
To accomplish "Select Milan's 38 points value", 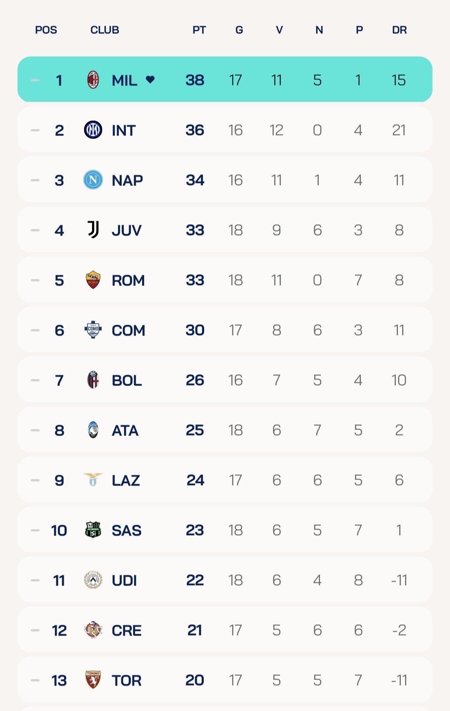I will [195, 80].
